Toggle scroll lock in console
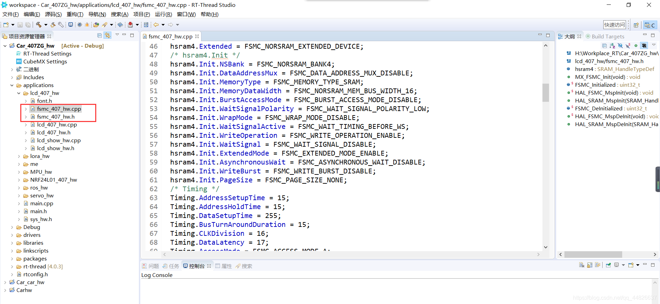The height and width of the screenshot is (304, 660). click(590, 265)
